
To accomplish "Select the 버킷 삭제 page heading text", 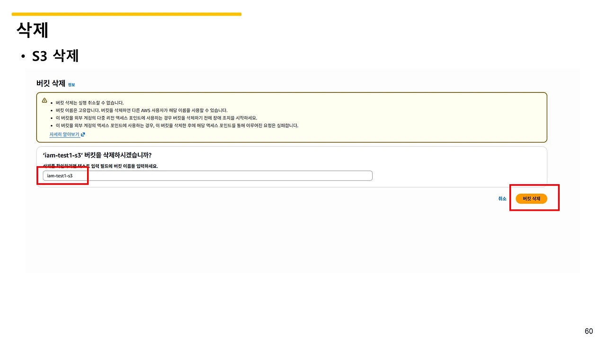I will (51, 84).
